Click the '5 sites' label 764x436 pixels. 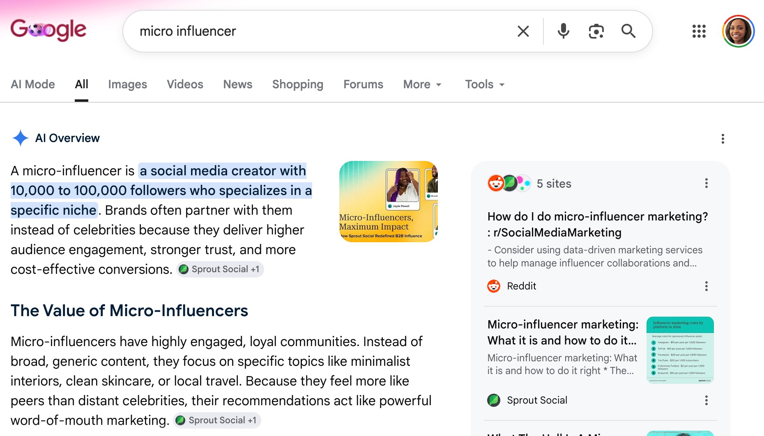click(554, 184)
